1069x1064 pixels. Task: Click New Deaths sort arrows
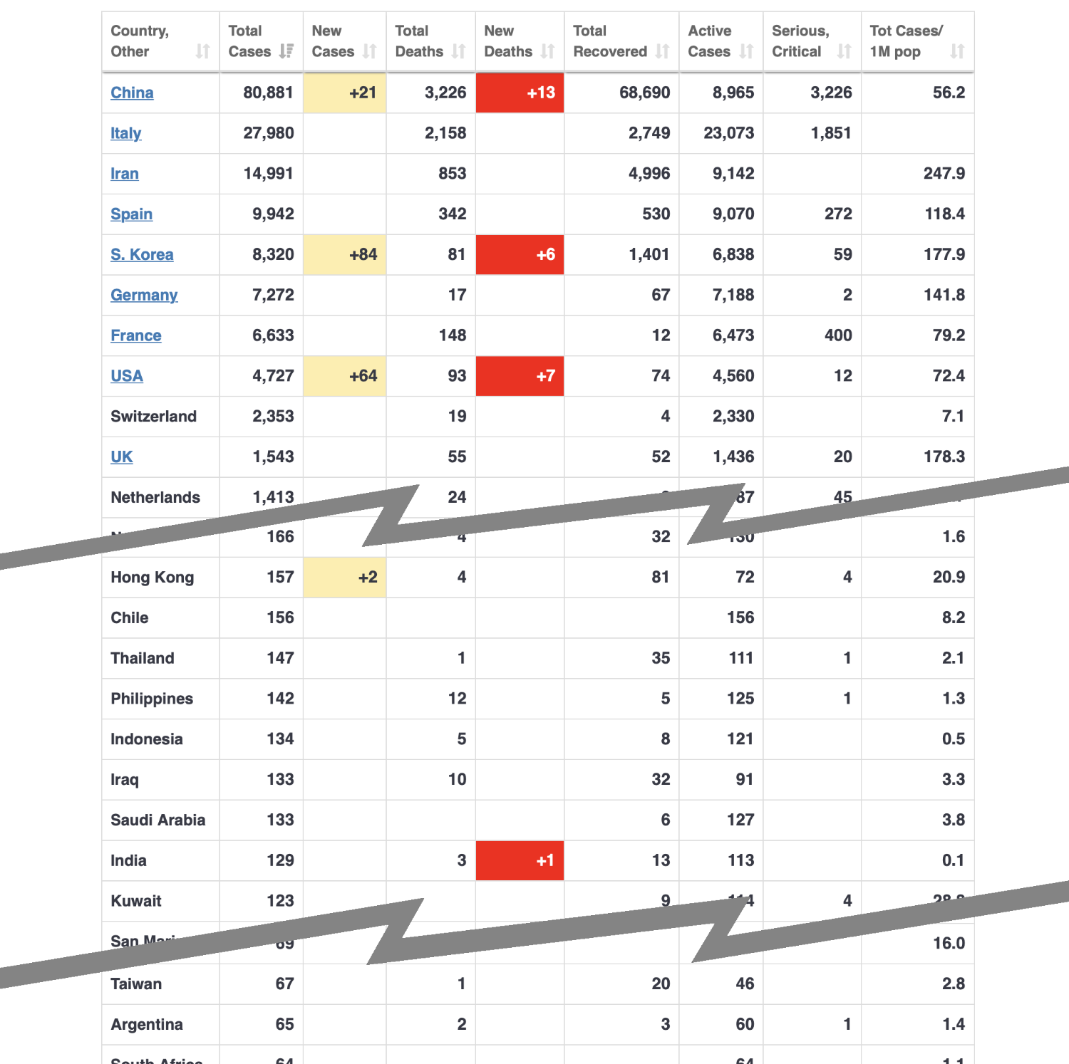547,51
